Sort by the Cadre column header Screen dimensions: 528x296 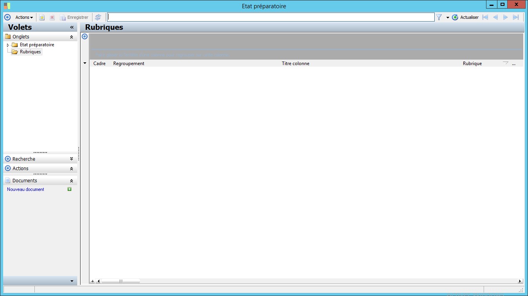click(x=100, y=64)
